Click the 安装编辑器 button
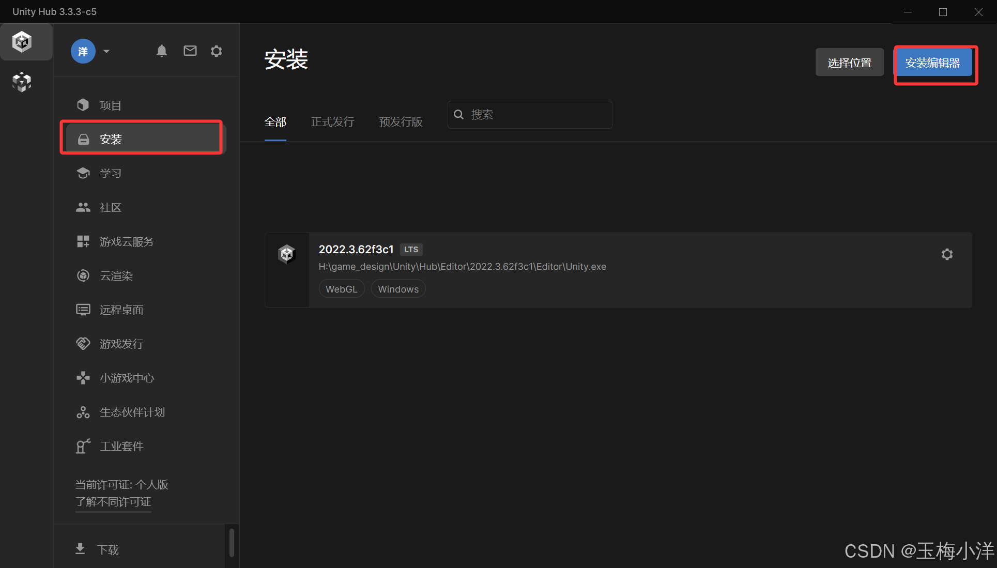This screenshot has height=568, width=997. click(x=933, y=63)
